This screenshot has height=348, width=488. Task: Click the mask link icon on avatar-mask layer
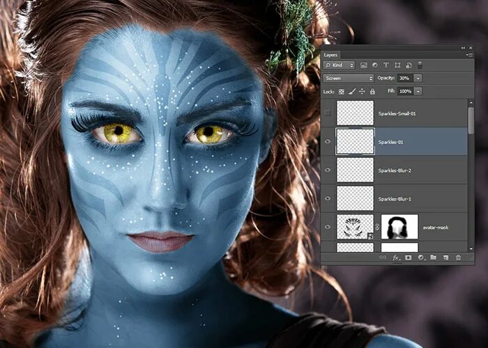click(x=377, y=227)
